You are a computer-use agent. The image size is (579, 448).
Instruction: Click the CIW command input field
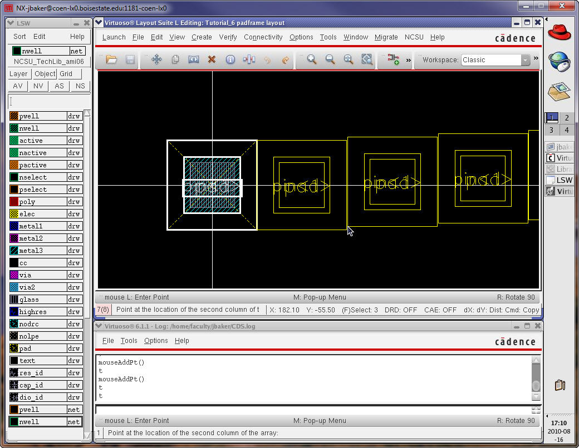coord(312,410)
